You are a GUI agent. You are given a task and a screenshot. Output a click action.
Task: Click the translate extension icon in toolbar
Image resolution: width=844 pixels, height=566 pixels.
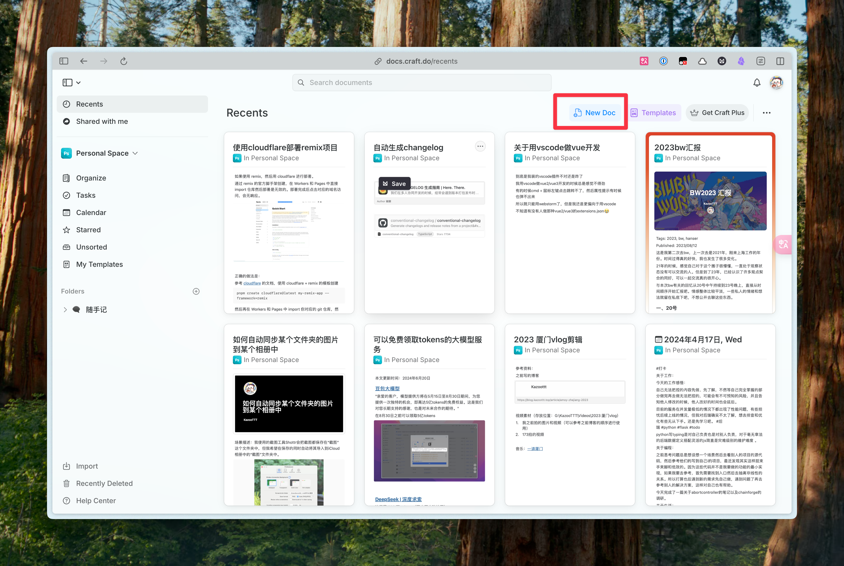(644, 61)
